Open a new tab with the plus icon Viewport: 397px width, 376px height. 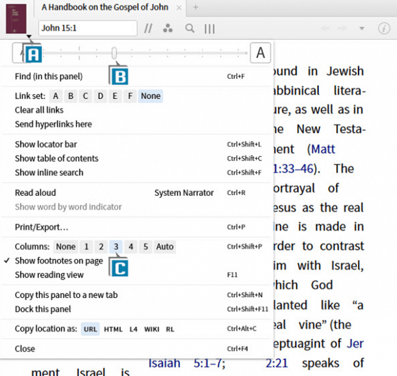[196, 8]
